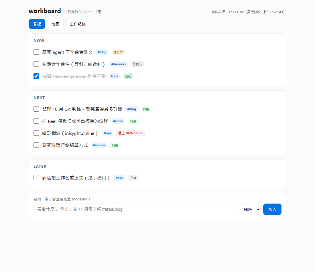Tick the 評估把工作台放上網 checkbox
315x272 pixels.
click(36, 178)
